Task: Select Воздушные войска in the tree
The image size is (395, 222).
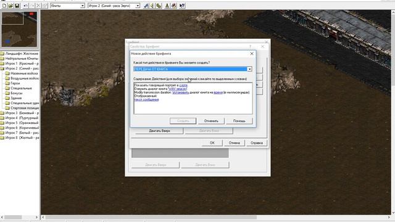Action: (x=25, y=78)
